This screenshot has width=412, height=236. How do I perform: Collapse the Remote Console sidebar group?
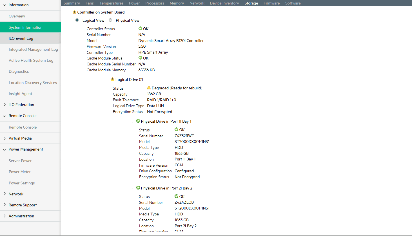tap(5, 116)
